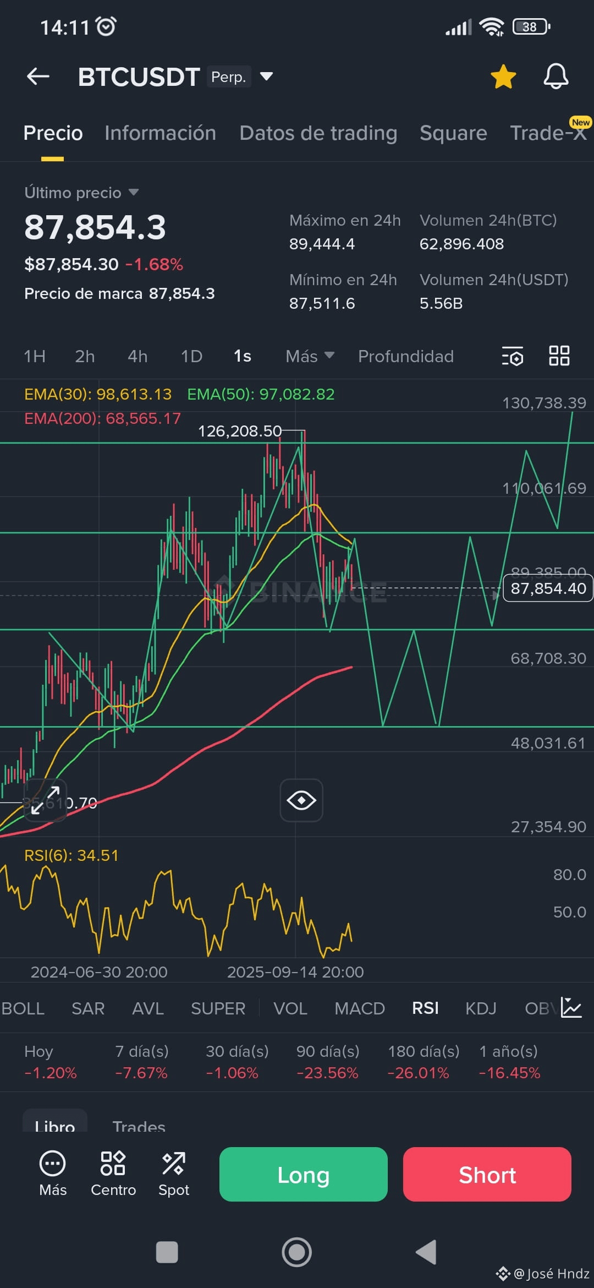Select the BOLL indicator
This screenshot has height=1288, width=594.
pyautogui.click(x=23, y=1008)
